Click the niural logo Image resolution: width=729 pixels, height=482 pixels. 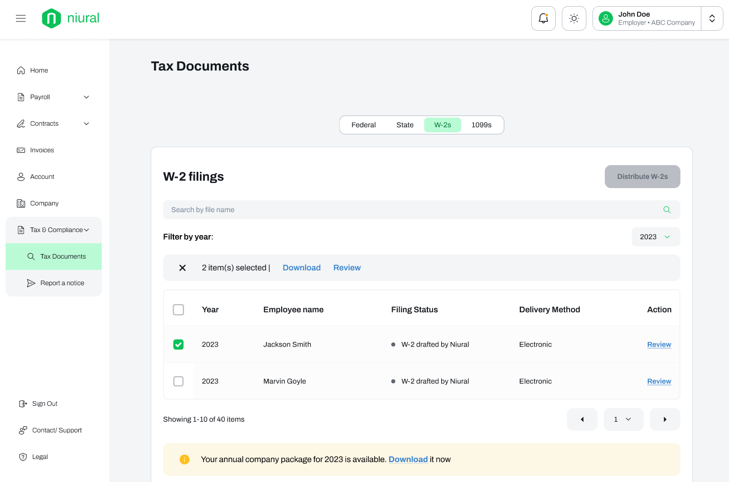point(71,18)
